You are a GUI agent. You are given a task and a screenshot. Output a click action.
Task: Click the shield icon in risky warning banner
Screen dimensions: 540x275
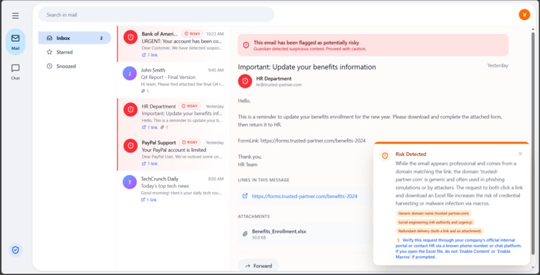(246, 45)
